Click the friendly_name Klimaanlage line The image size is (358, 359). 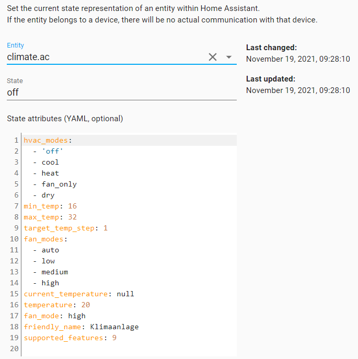click(x=81, y=327)
